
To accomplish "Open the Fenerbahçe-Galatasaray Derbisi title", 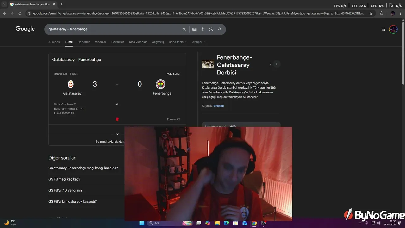I will point(234,65).
